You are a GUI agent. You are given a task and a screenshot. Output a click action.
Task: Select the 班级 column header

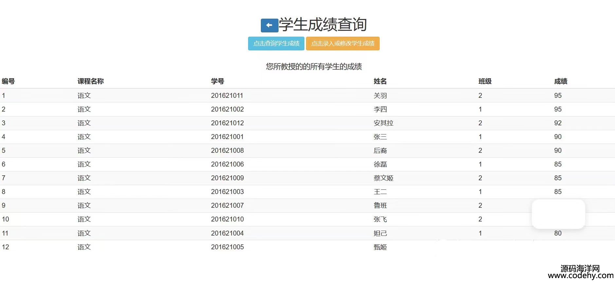tap(485, 81)
